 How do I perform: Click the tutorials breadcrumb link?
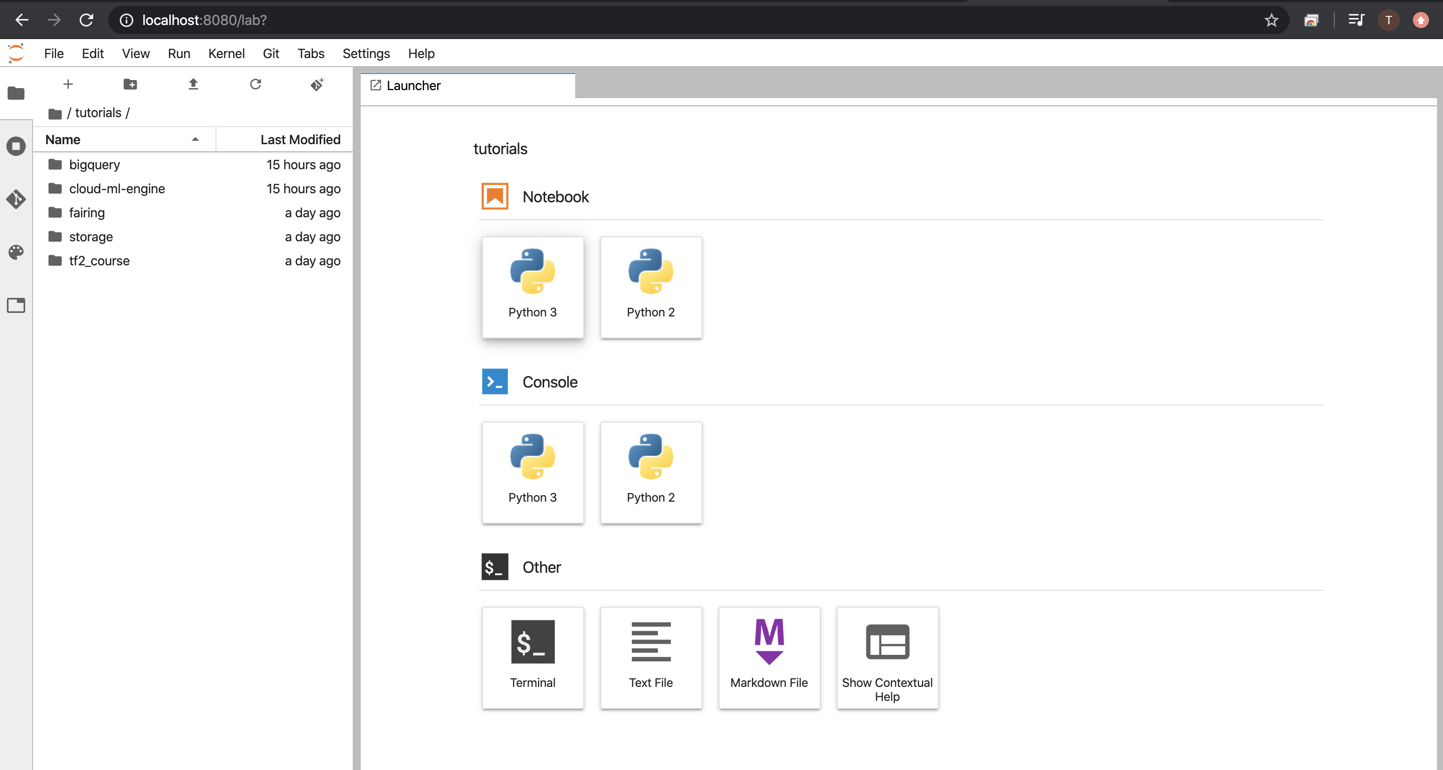coord(98,113)
